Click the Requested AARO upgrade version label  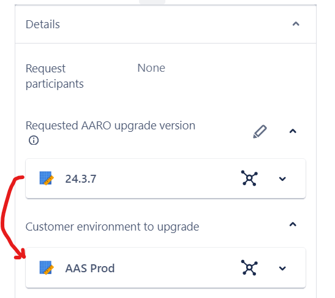[x=110, y=125]
